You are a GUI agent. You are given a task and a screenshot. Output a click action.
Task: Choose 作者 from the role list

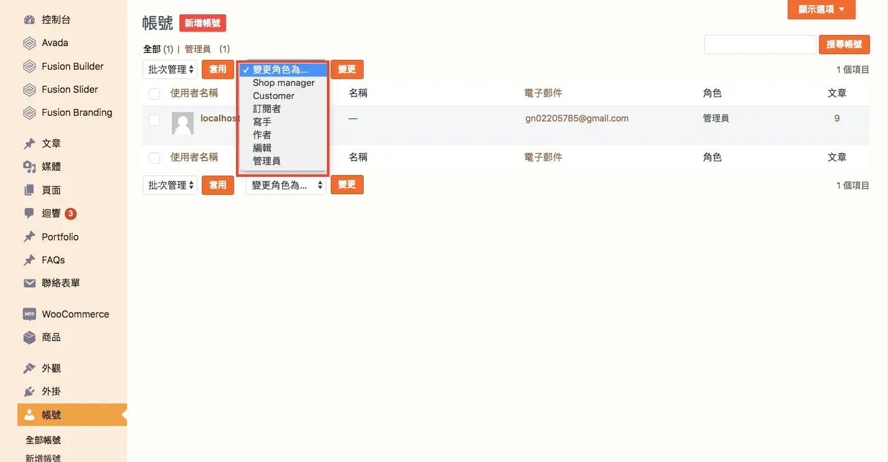coord(283,135)
